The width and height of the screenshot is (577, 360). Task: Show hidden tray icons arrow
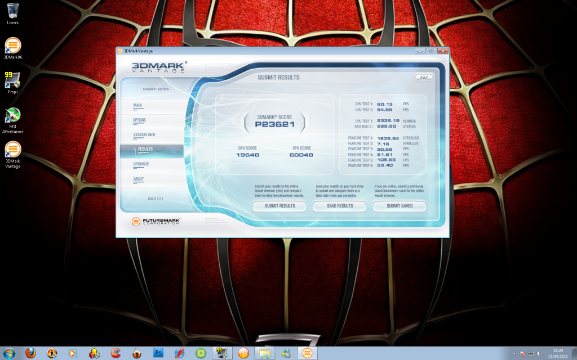(x=514, y=354)
